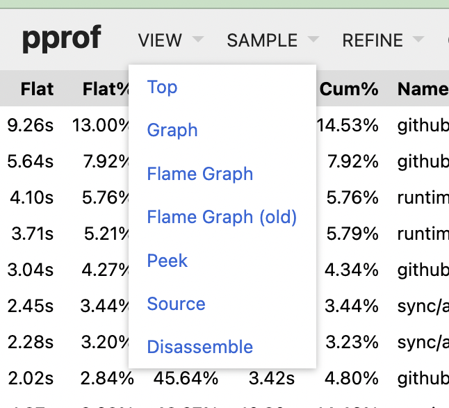Click the pprof logo title
The image size is (449, 408).
pos(62,39)
